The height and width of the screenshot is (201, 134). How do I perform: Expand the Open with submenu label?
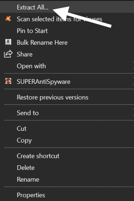pyautogui.click(x=31, y=66)
